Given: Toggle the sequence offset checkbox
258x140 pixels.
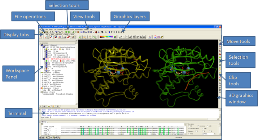Looking at the screenshot, I should [x=189, y=128].
